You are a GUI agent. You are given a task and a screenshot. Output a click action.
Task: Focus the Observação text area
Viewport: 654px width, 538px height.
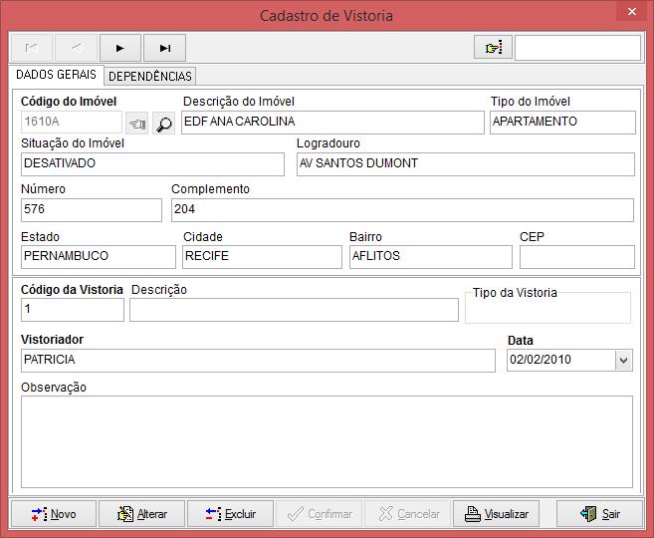(327, 440)
